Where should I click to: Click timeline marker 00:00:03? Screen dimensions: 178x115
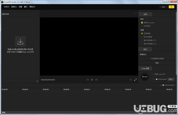(x=25, y=90)
